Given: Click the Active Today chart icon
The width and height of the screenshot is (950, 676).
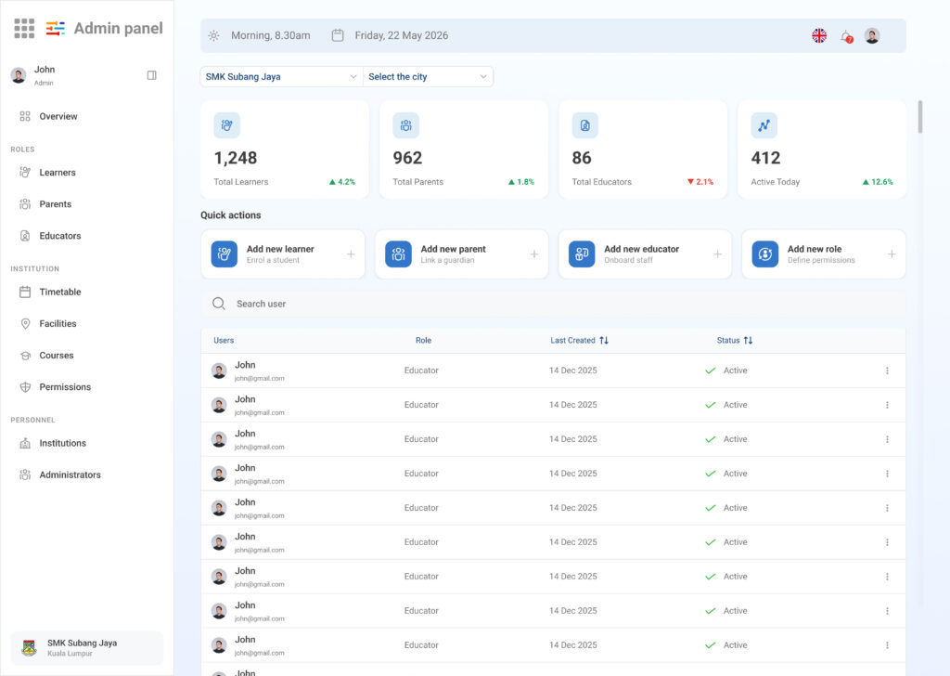Looking at the screenshot, I should click(x=764, y=125).
